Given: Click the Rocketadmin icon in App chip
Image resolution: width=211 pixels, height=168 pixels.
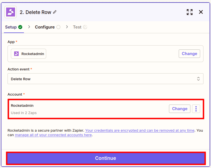Looking at the screenshot, I should point(16,54).
